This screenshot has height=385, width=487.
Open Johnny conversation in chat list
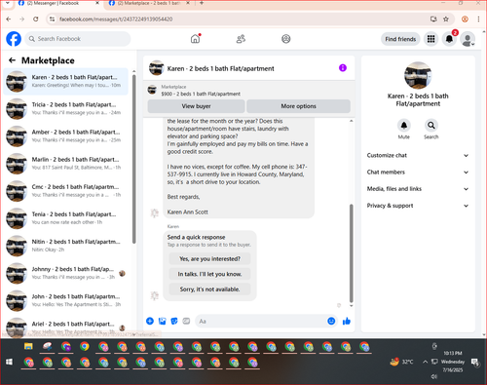(x=65, y=273)
